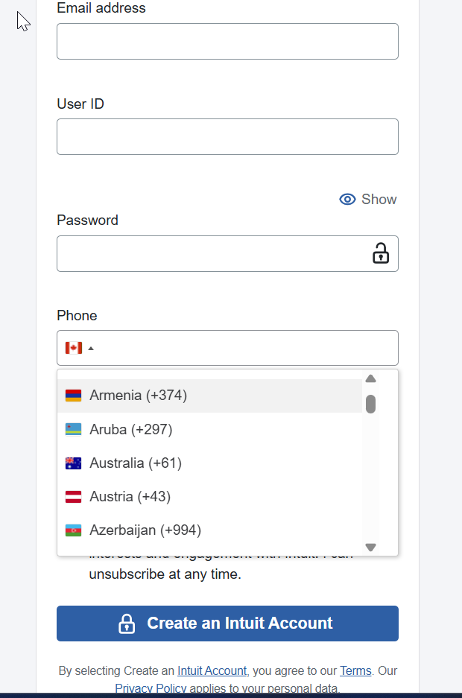The image size is (462, 698).
Task: Select Armenia (+374) from country list
Action: tap(139, 396)
